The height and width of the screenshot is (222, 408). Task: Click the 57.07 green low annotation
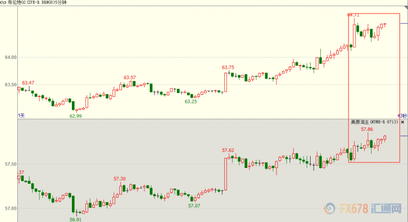(x=194, y=206)
